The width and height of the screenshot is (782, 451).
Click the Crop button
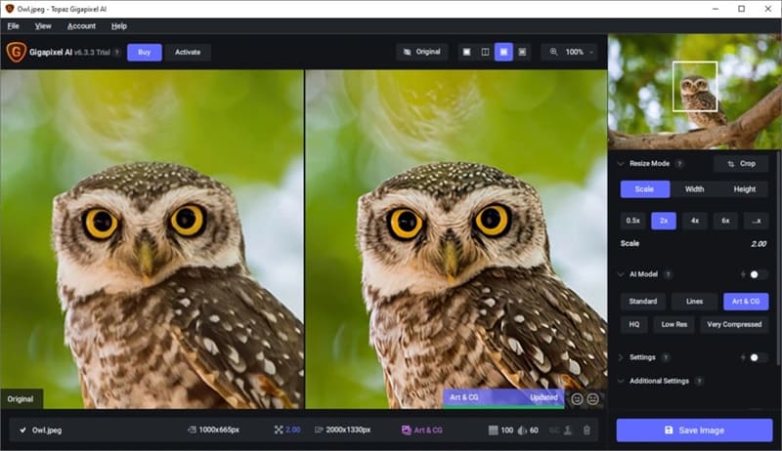741,164
